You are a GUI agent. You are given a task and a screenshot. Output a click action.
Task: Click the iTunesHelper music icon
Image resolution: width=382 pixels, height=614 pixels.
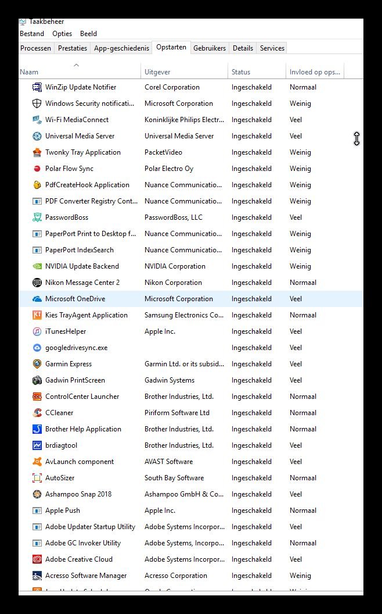37,331
